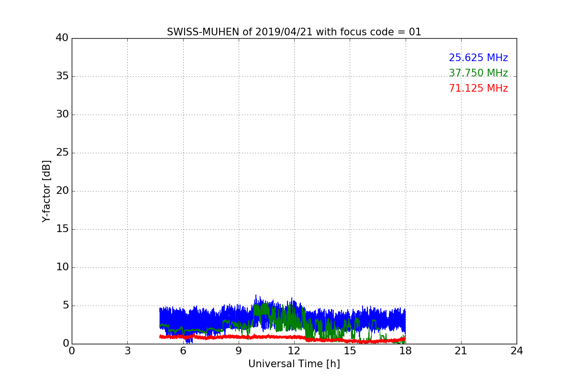The width and height of the screenshot is (574, 382).
Task: Click the x-axis tick label '12'
Action: (x=294, y=351)
